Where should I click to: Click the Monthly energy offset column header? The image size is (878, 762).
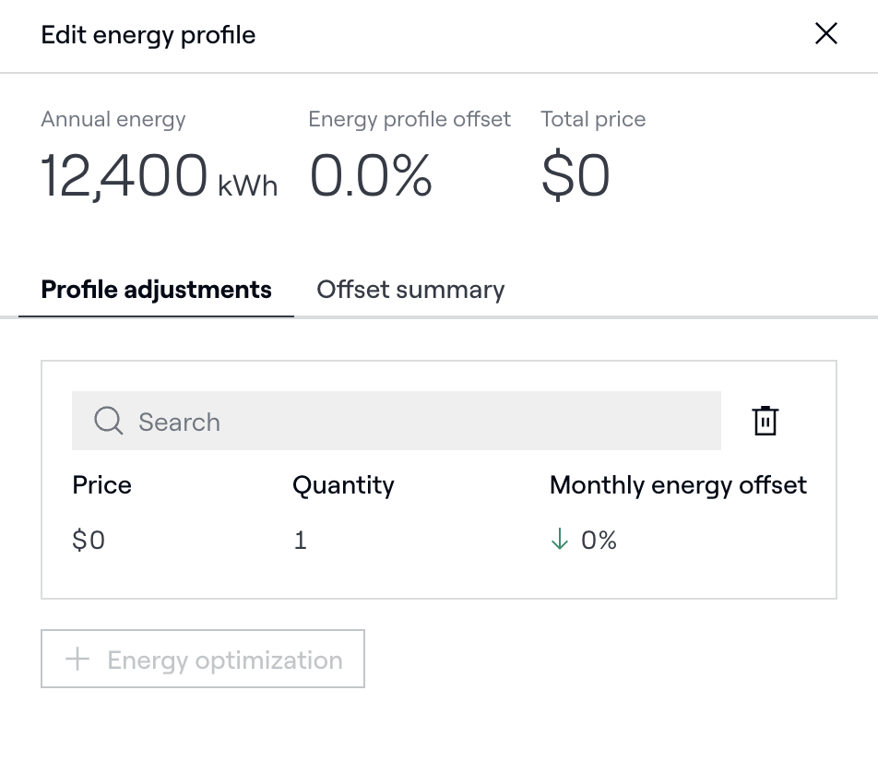pyautogui.click(x=678, y=485)
